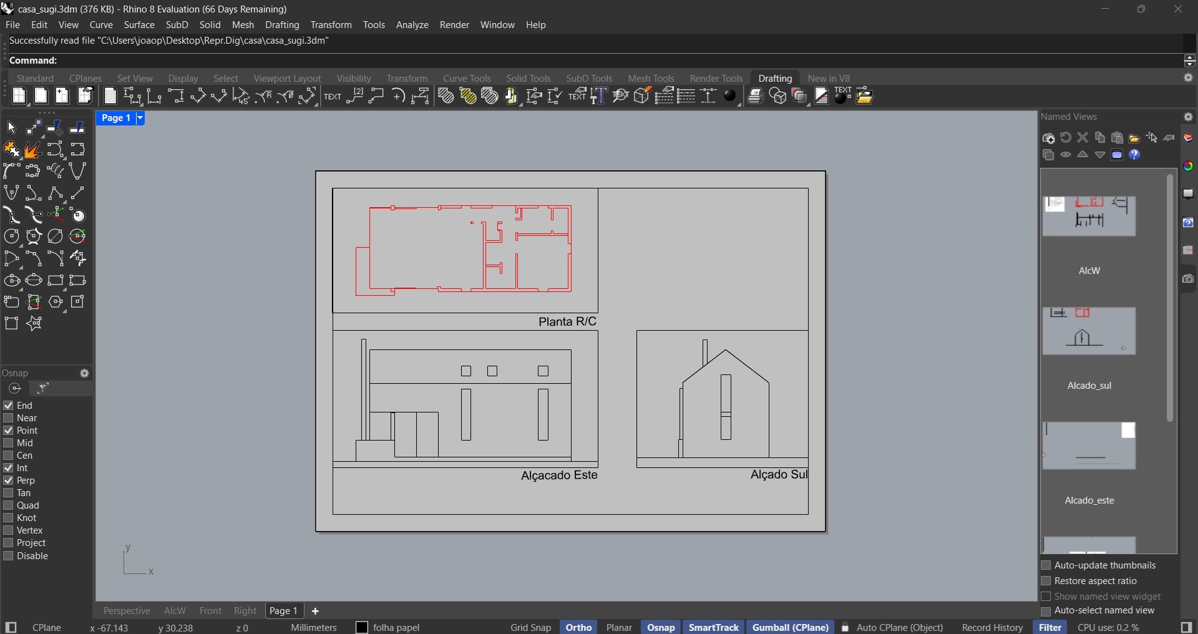Image resolution: width=1198 pixels, height=634 pixels.
Task: Enable Auto-update thumbnails option
Action: 1046,566
